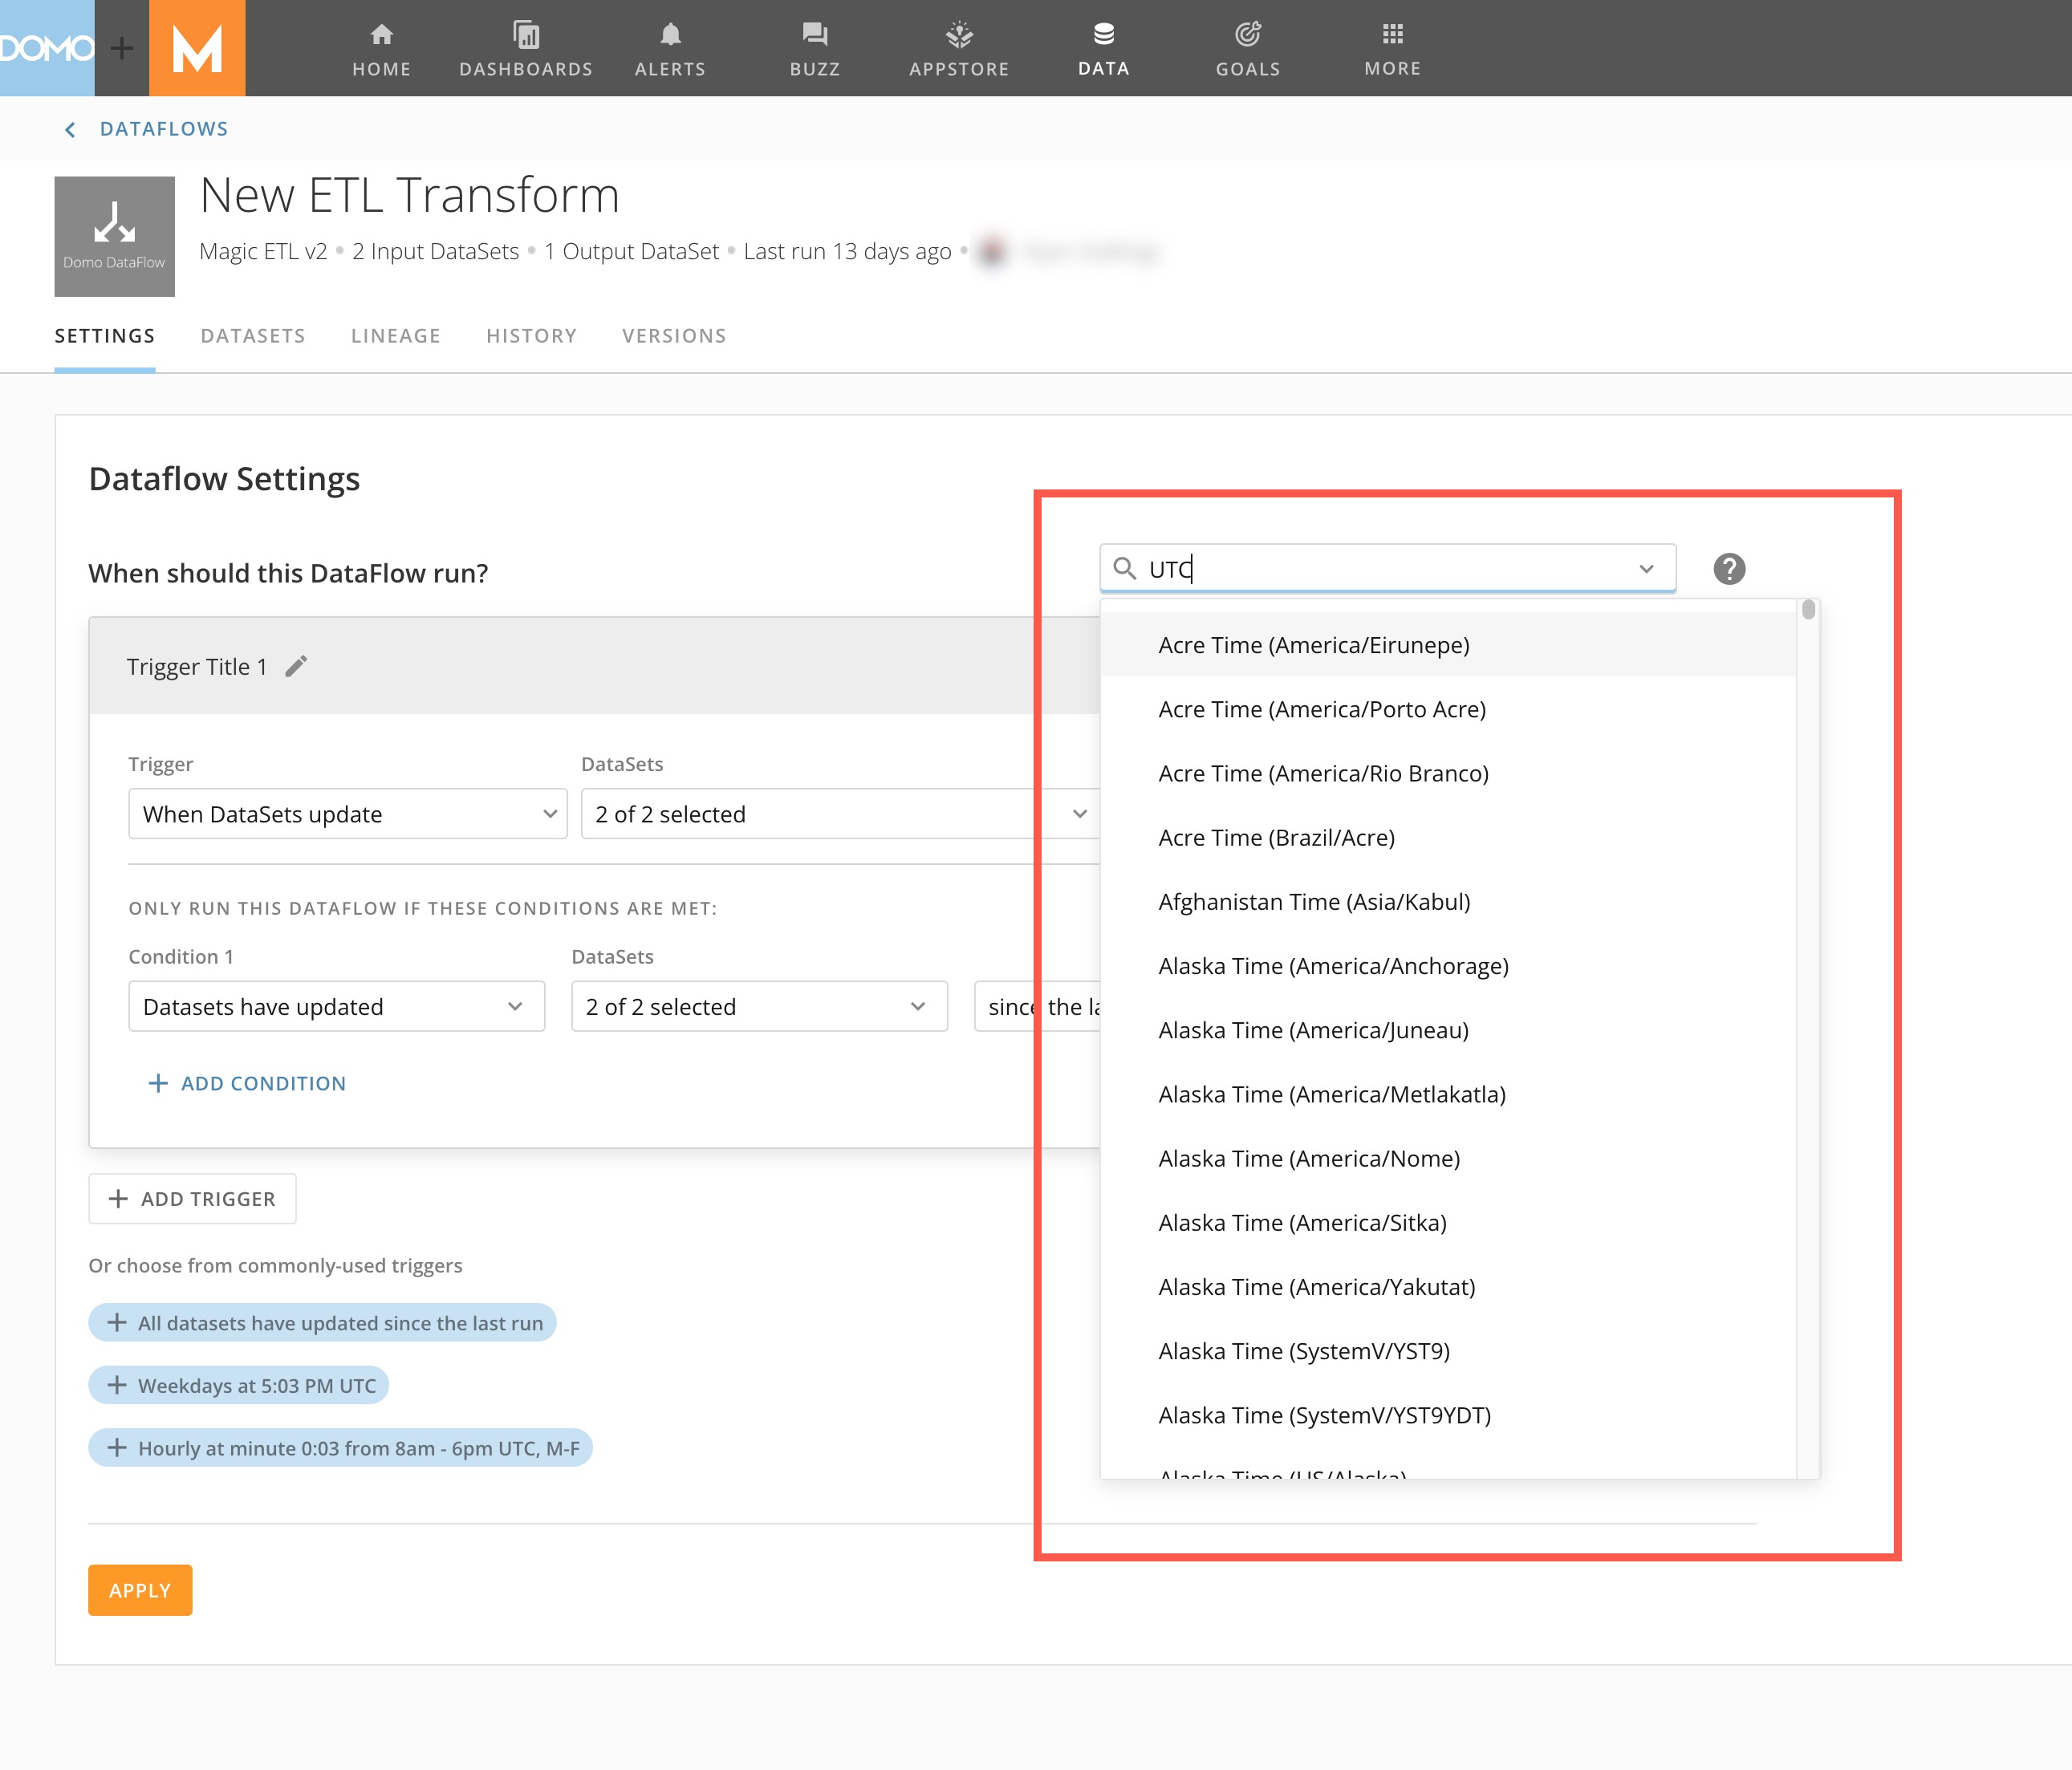Open the Goals target icon
Viewport: 2072px width, 1770px height.
(x=1247, y=36)
